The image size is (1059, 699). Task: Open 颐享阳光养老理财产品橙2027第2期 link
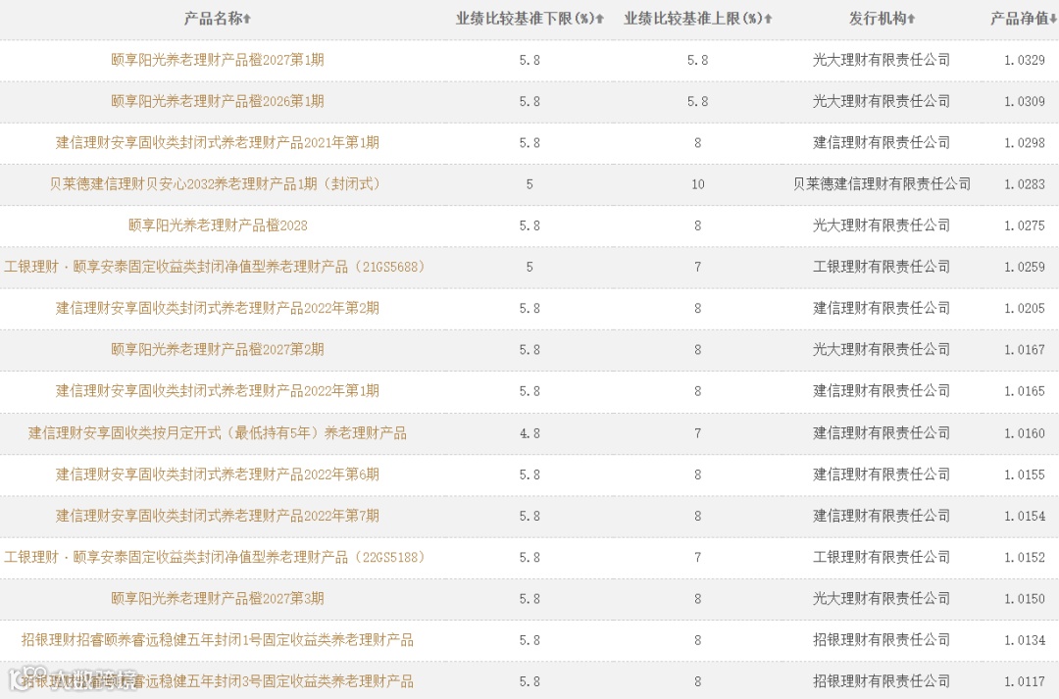[218, 349]
